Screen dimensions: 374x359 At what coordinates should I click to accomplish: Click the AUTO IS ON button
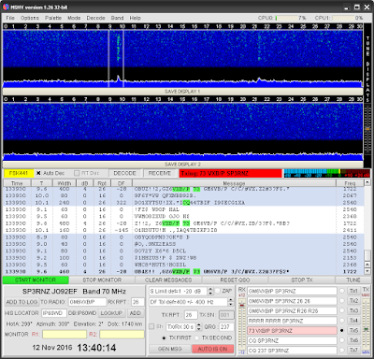tap(212, 349)
